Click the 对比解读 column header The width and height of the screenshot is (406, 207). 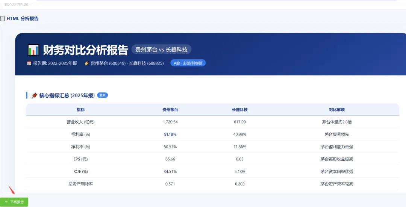[x=337, y=110]
